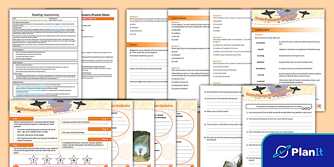Expand the Extension section on the prompt sheet
This screenshot has width=334, height=167.
(133, 45)
